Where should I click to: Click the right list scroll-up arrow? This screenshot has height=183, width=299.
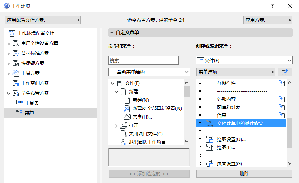coord(289,82)
